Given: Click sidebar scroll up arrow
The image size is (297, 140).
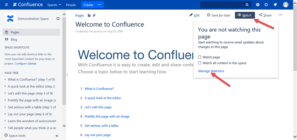Looking at the screenshot, I should click(64, 14).
